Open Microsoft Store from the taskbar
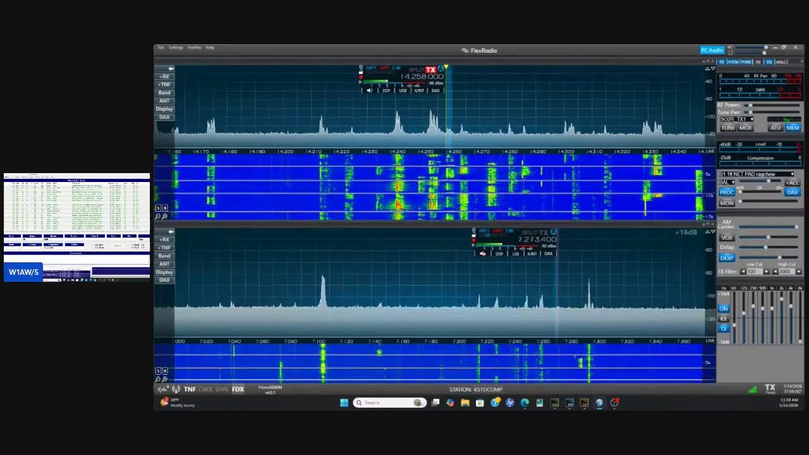 [480, 403]
